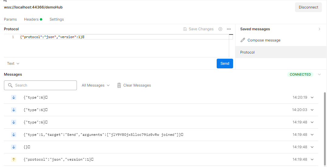
Task: Click the outgoing arrow icon on protocol message
Action: 14,159
